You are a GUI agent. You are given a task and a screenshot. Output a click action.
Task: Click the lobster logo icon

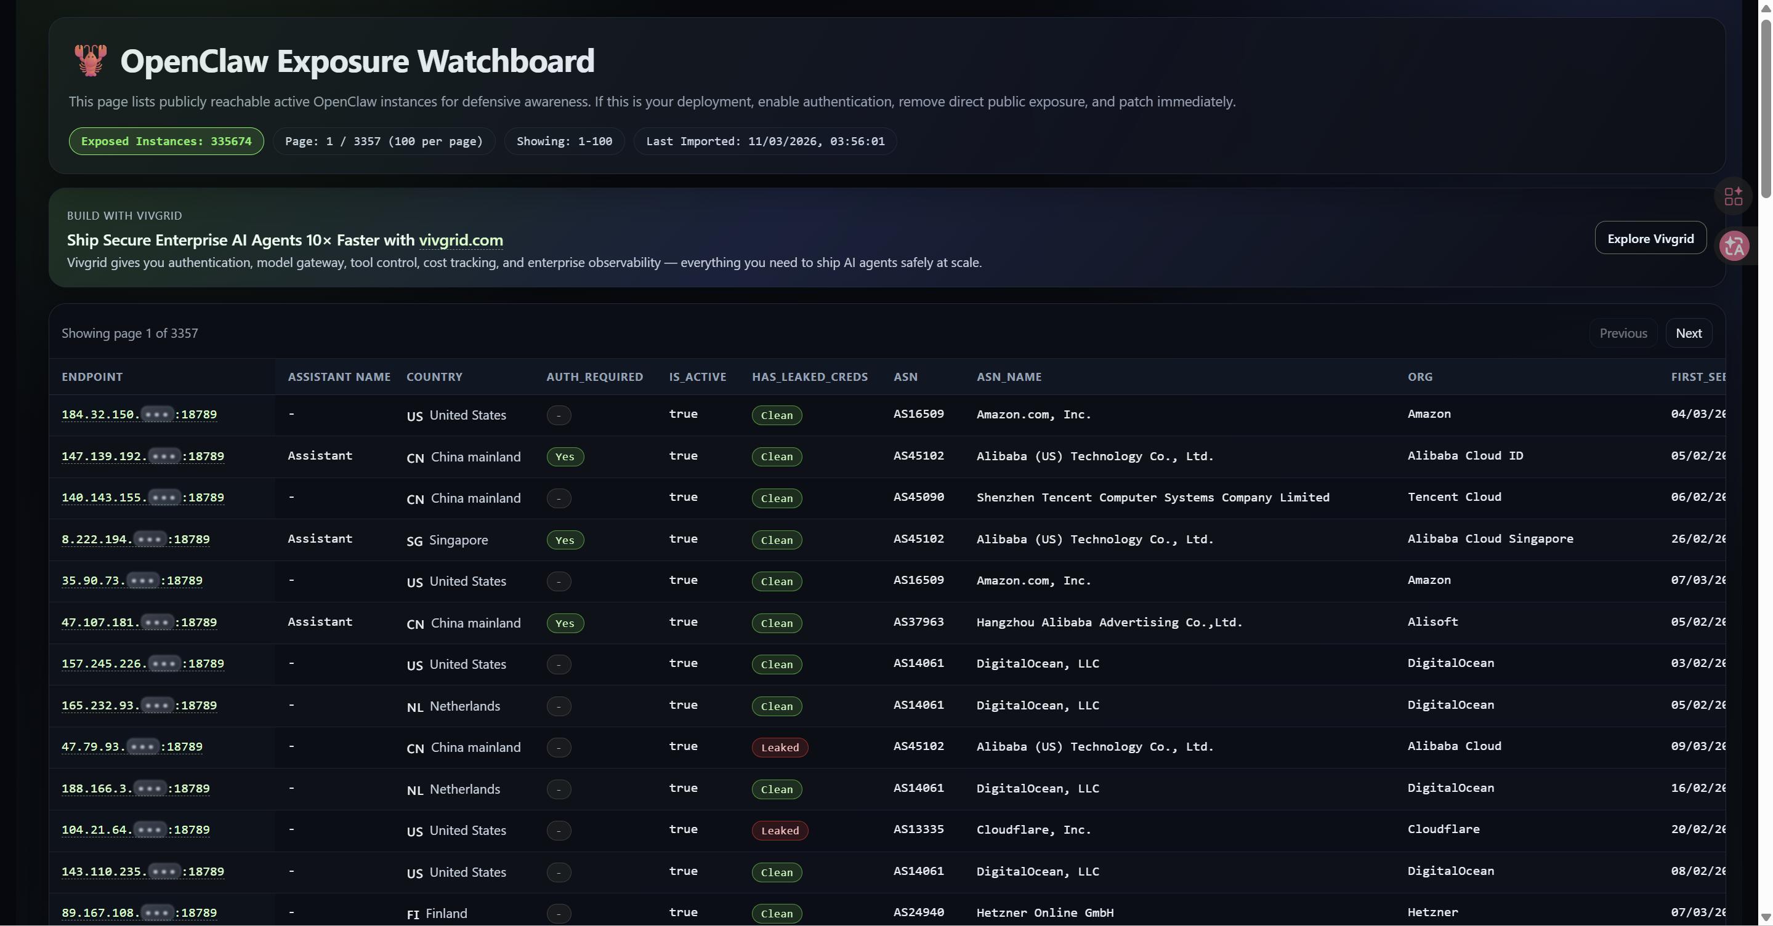[90, 60]
